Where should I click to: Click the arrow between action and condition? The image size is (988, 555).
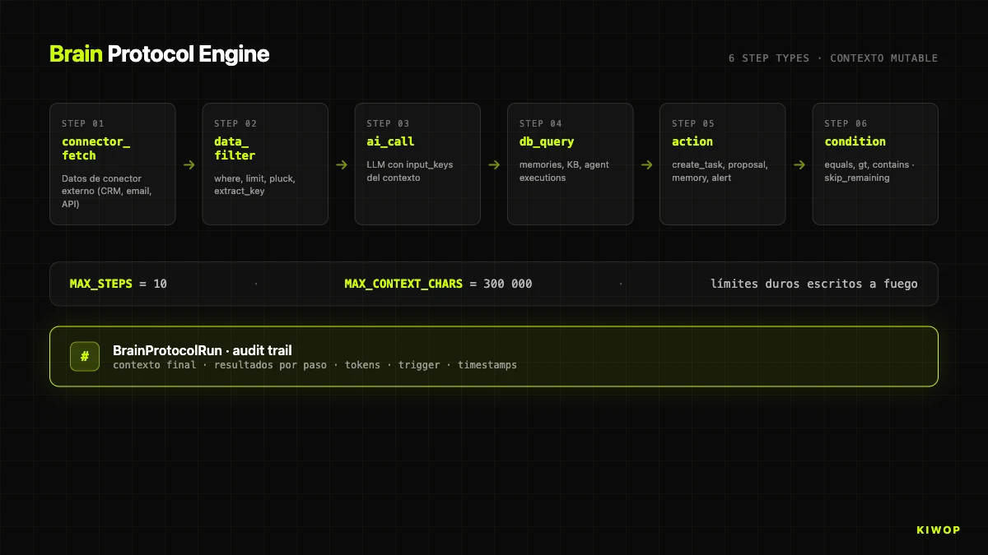coord(799,164)
